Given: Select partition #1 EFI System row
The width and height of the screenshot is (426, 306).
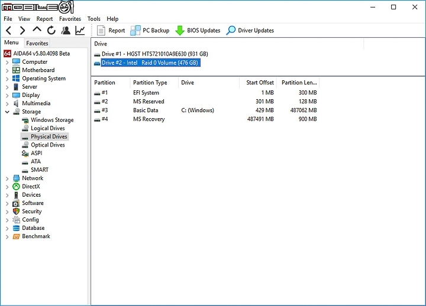Looking at the screenshot, I should (x=205, y=93).
